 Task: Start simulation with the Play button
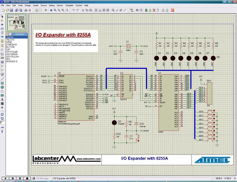tap(5, 178)
